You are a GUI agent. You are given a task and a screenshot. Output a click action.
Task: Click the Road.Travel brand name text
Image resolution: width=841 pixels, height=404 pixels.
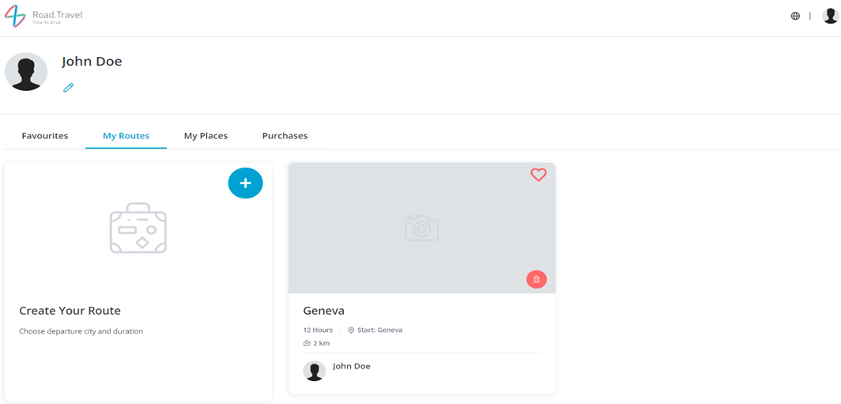(x=58, y=14)
